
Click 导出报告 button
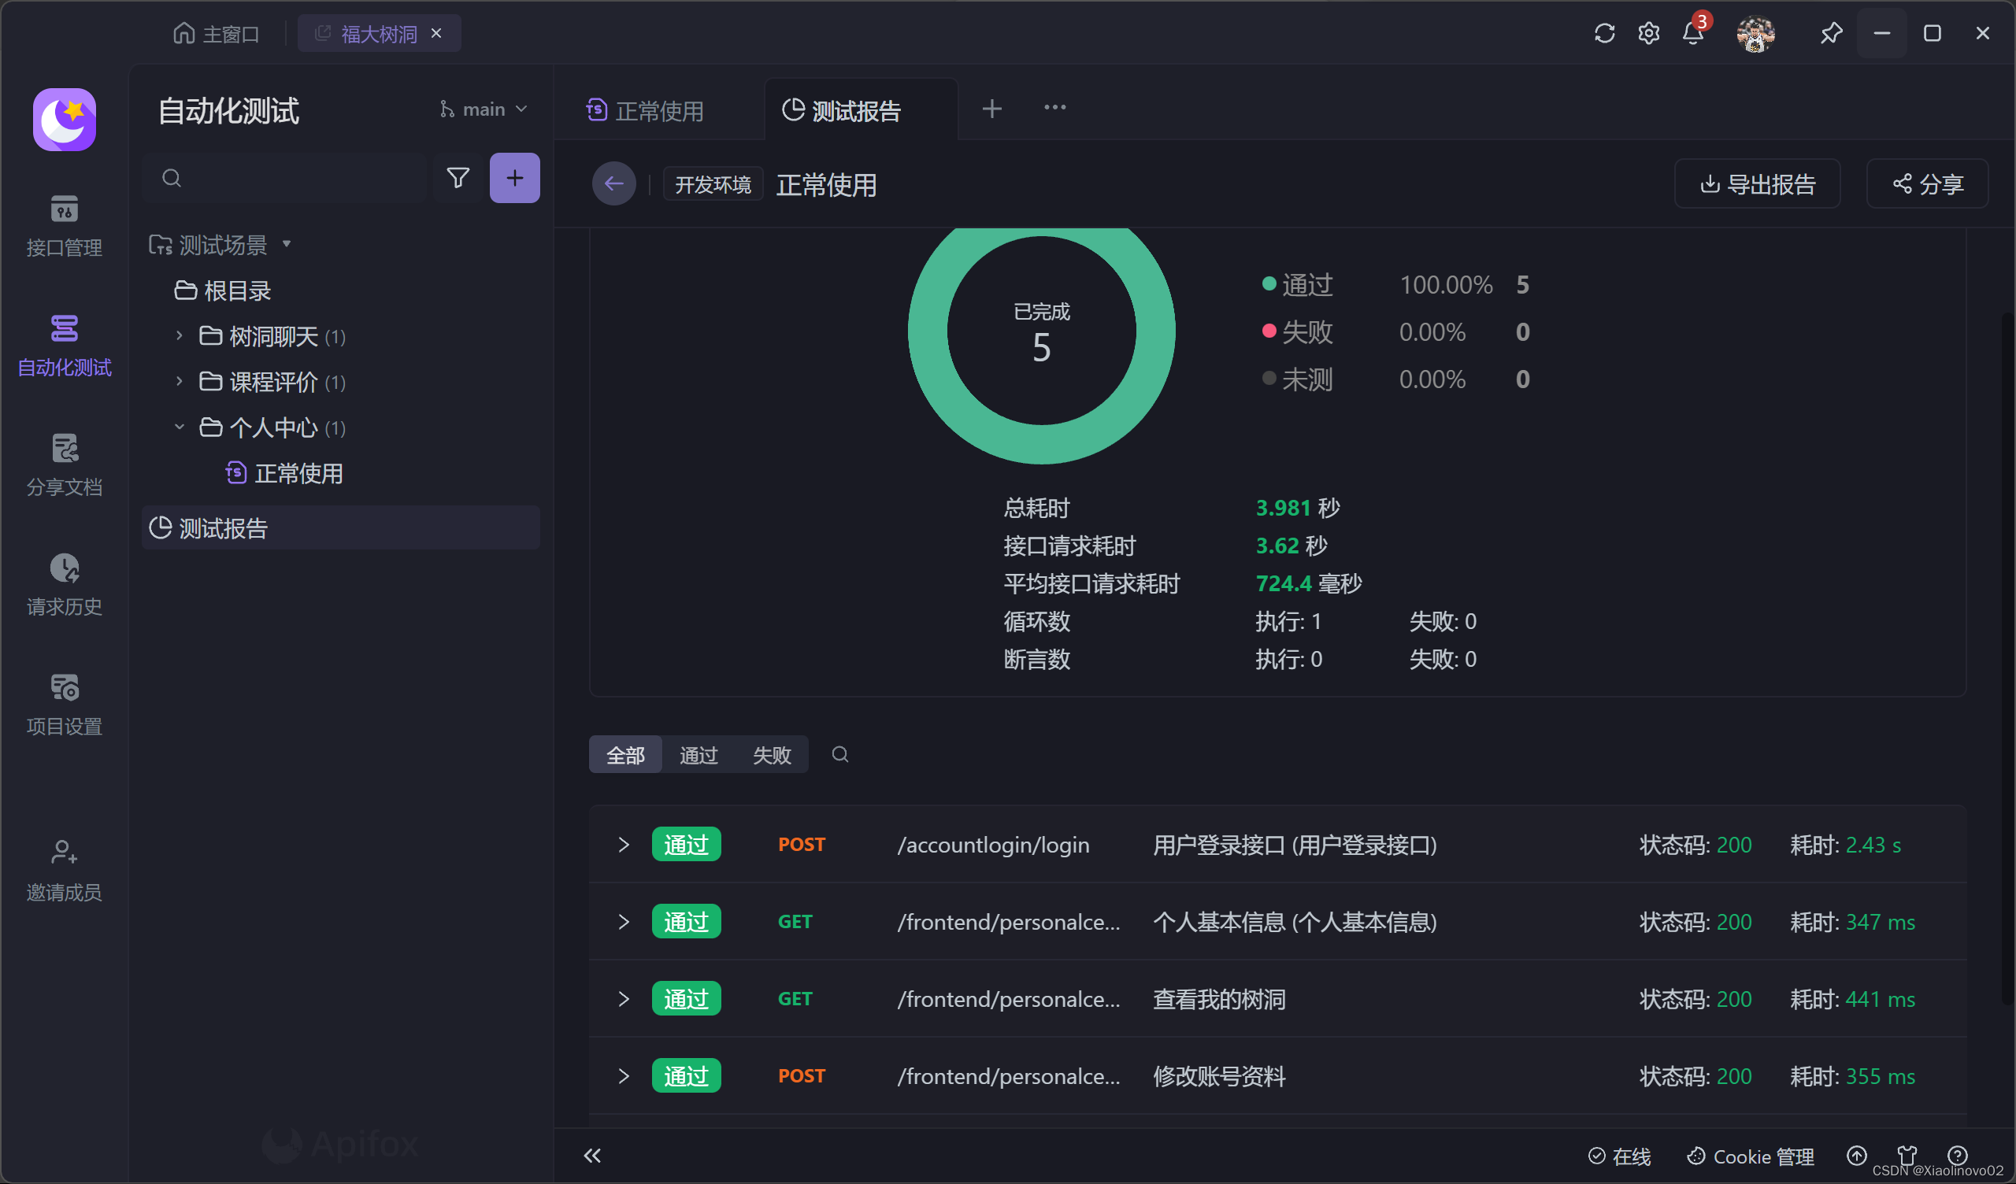click(x=1757, y=184)
